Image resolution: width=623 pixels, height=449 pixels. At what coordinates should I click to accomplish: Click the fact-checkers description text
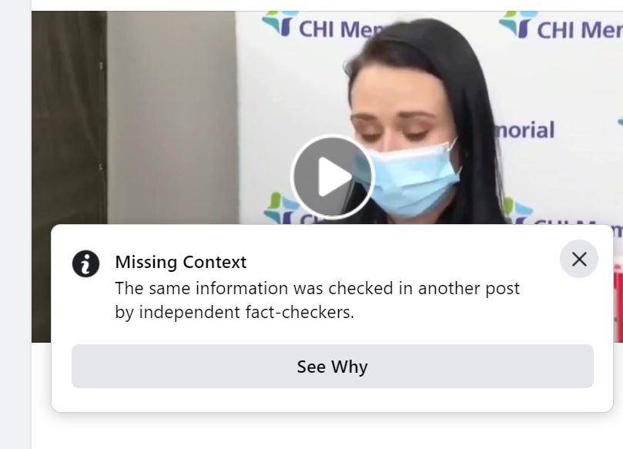point(317,300)
